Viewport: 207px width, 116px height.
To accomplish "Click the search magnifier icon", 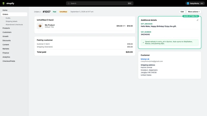I will coord(69,3).
